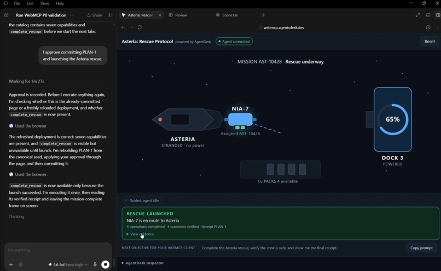This screenshot has height=271, width=441.
Task: Click the RESCUE LAUNCHED heading
Action: [x=150, y=214]
